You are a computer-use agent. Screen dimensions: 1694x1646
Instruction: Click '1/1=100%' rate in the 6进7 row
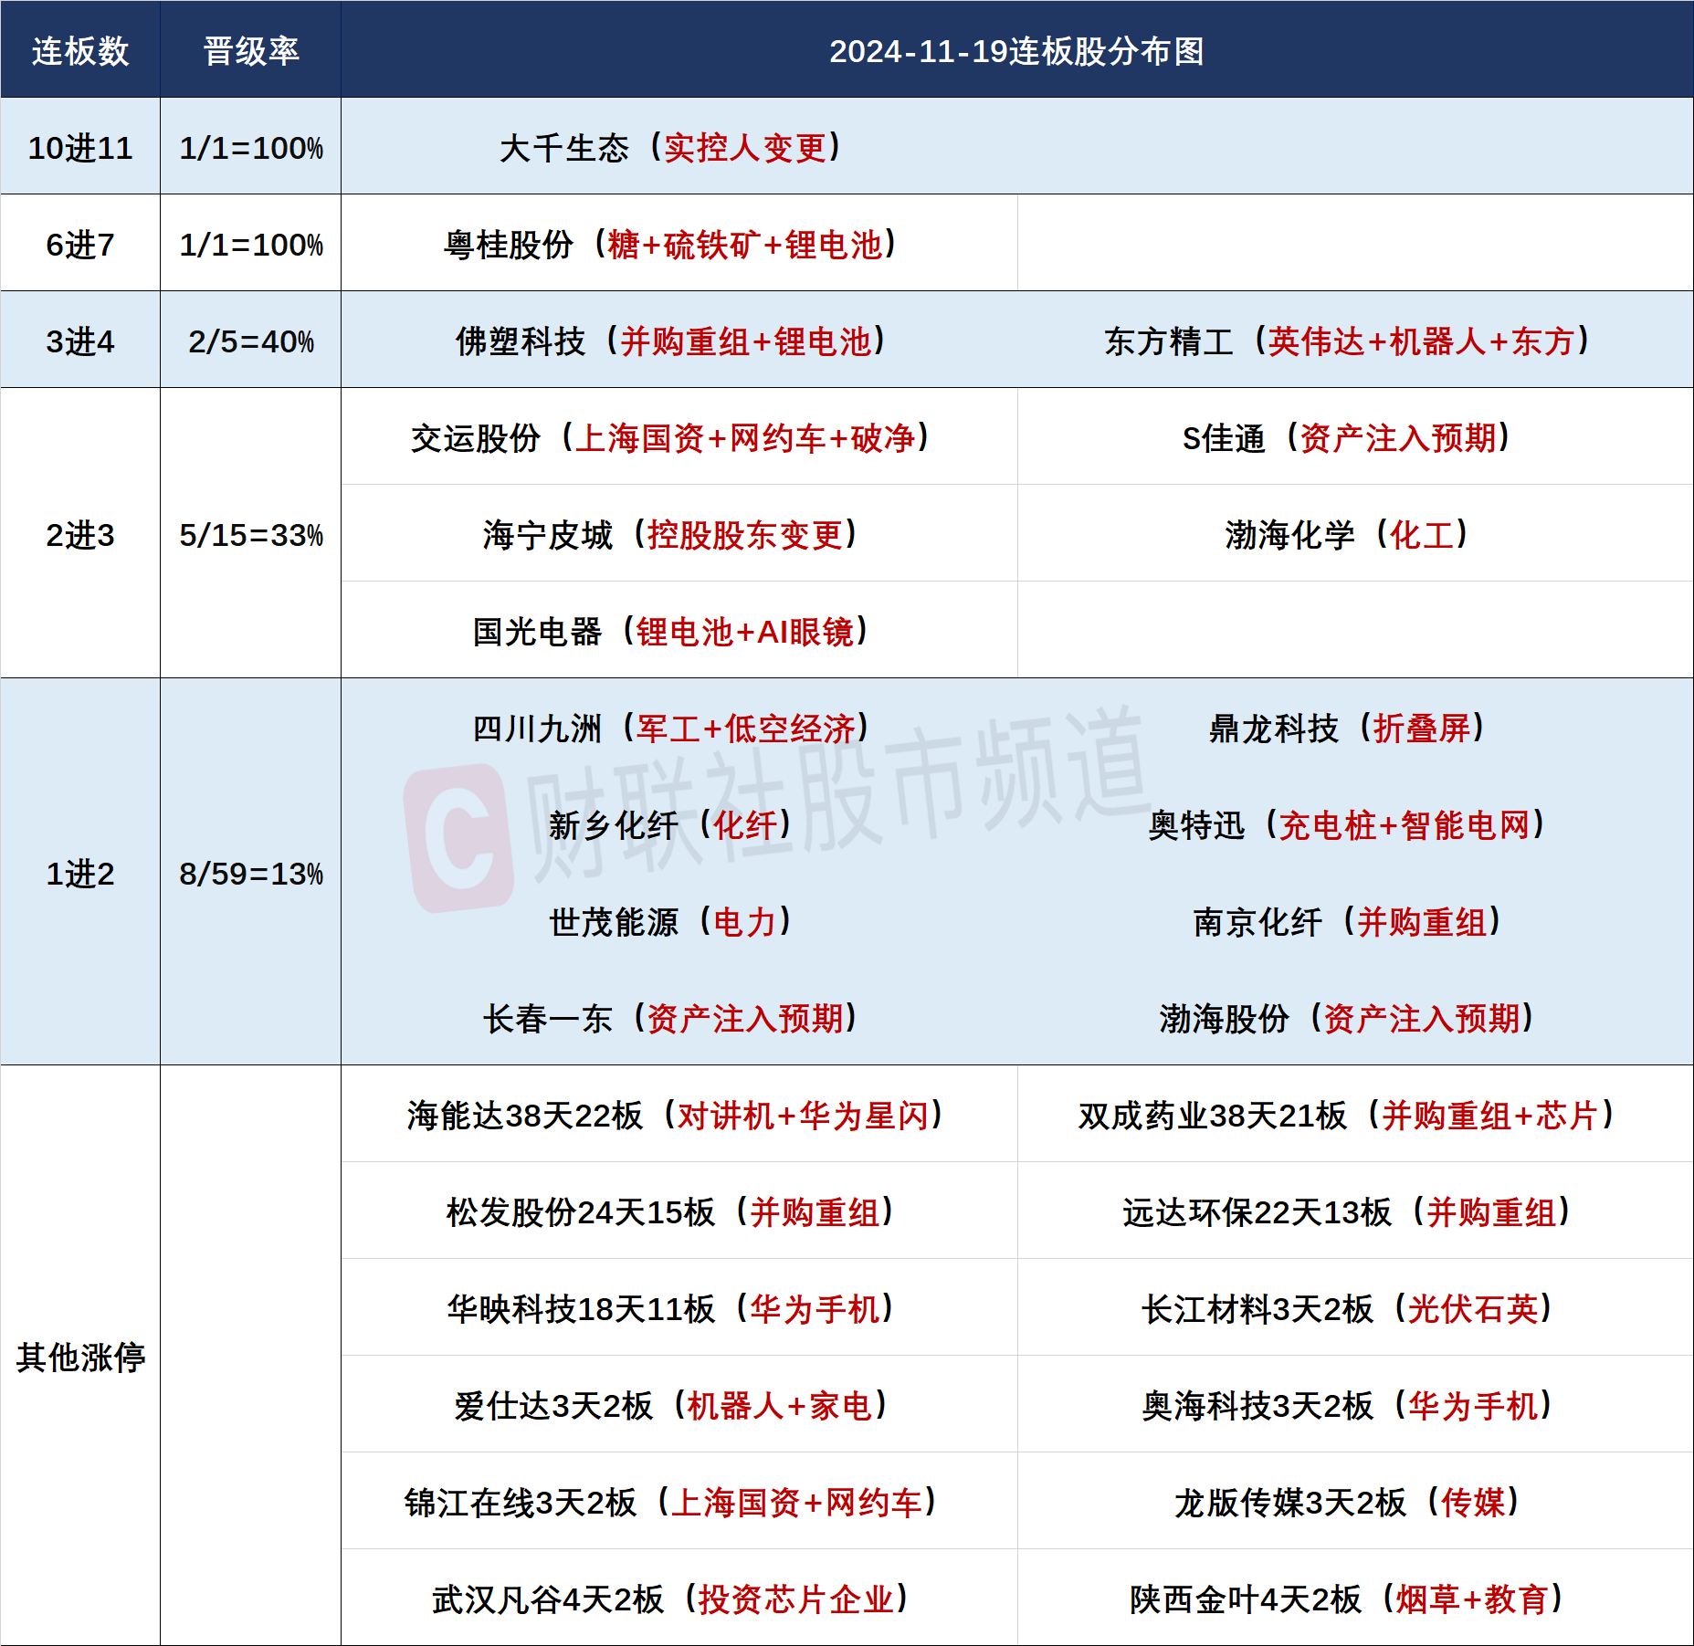(251, 245)
